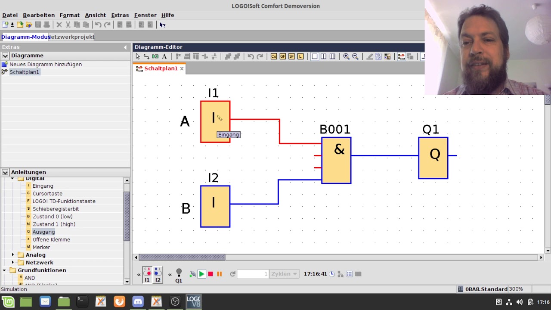Click the parameter assignment icon in editor toolbar
Viewport: 551px width, 310px height.
tap(387, 56)
